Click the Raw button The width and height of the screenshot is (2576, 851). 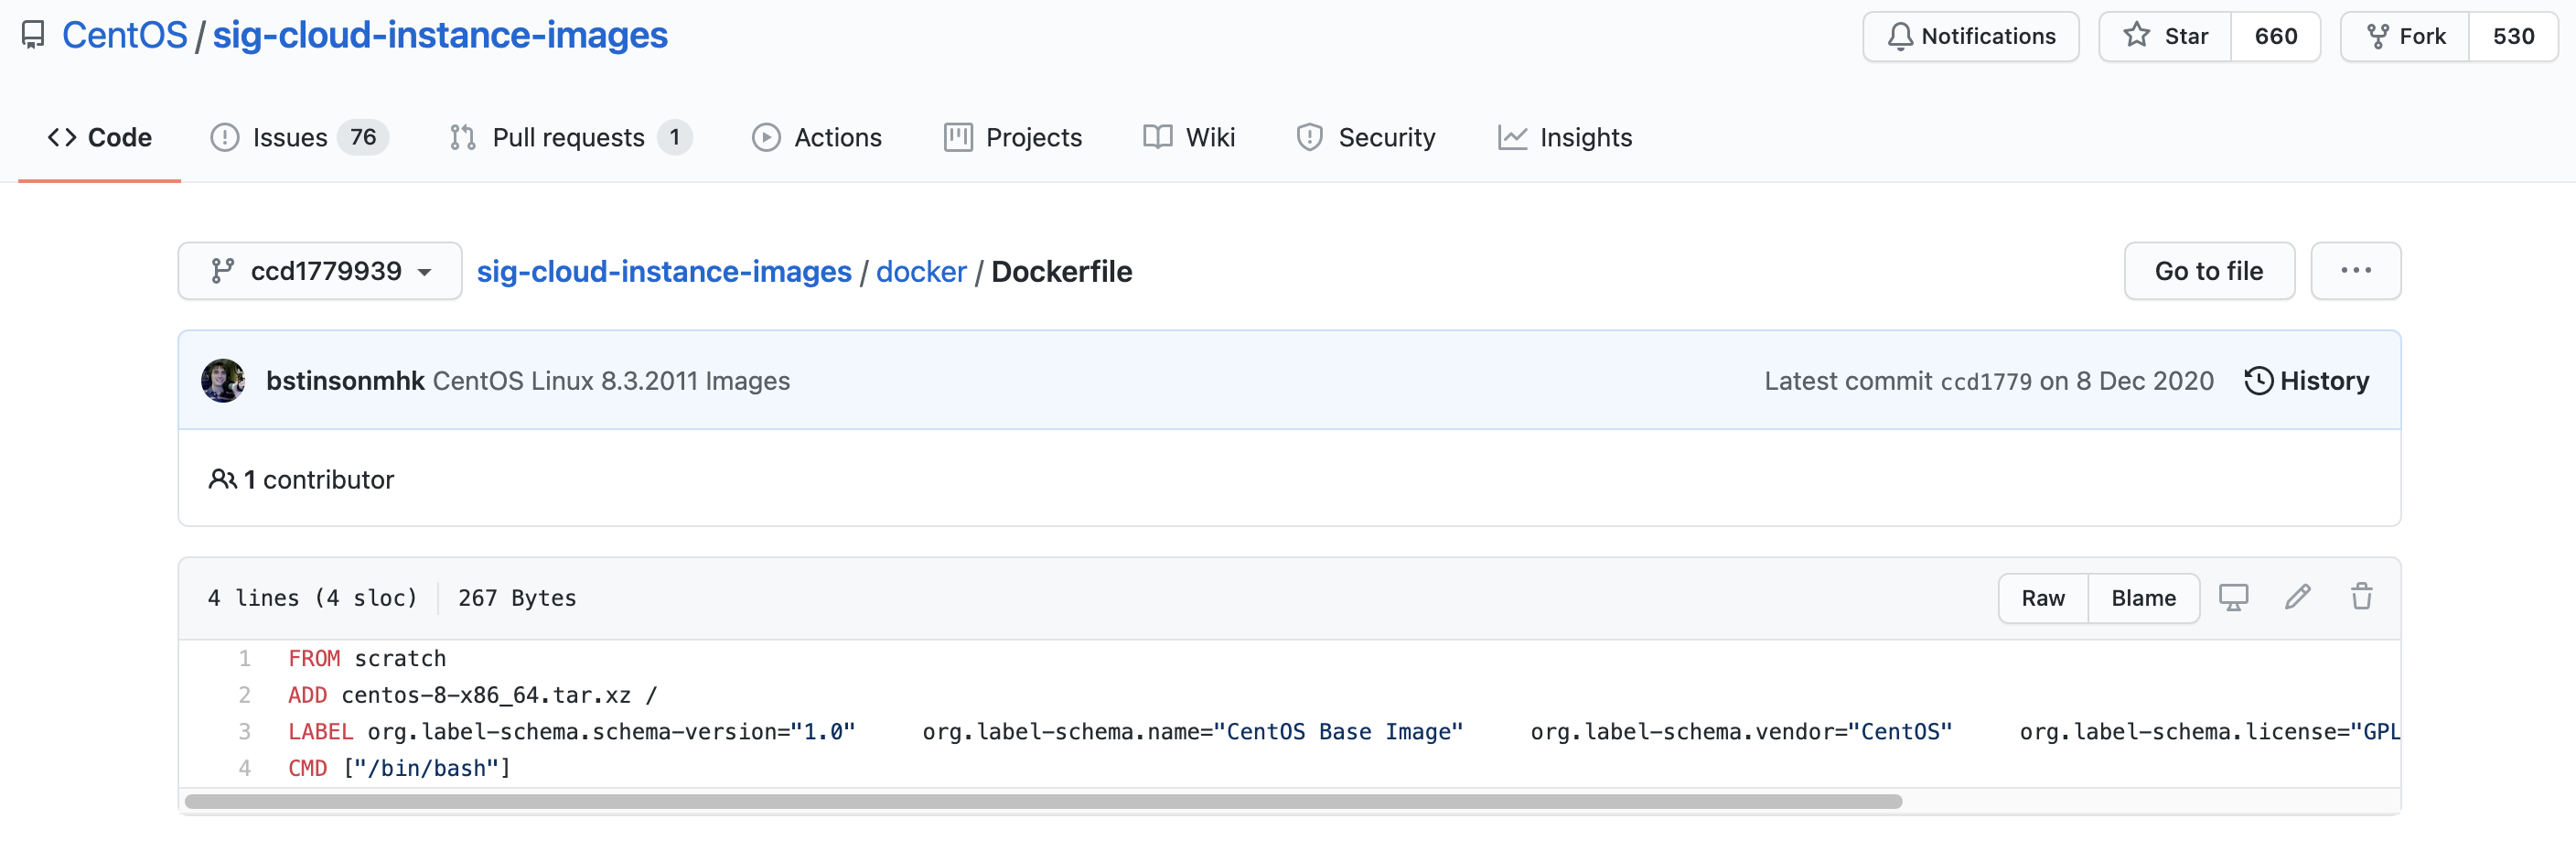coord(2042,598)
